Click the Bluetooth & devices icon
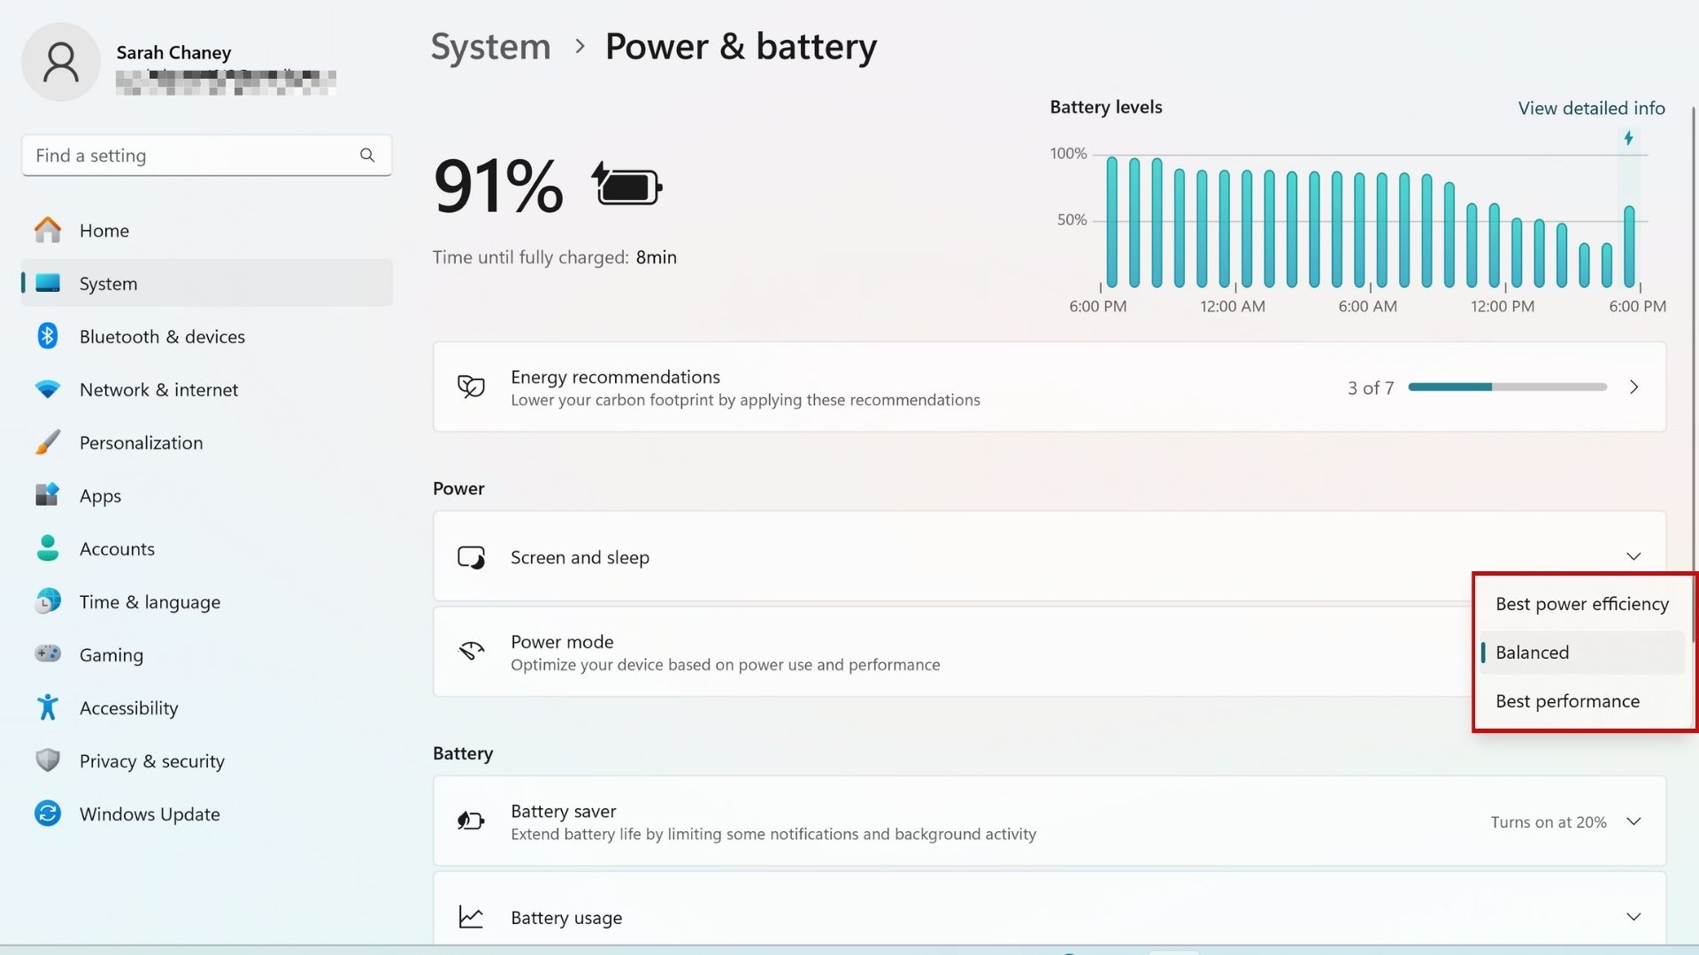 point(47,336)
